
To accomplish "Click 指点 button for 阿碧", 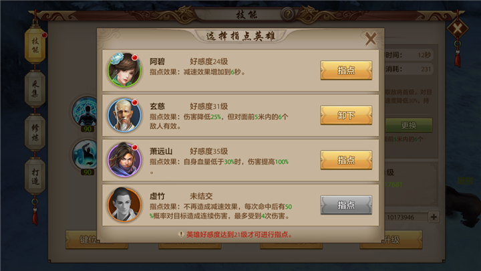I will pyautogui.click(x=346, y=70).
